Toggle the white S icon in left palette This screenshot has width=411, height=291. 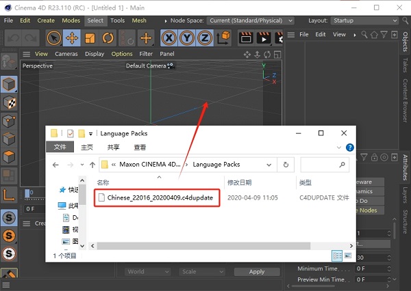click(x=9, y=253)
